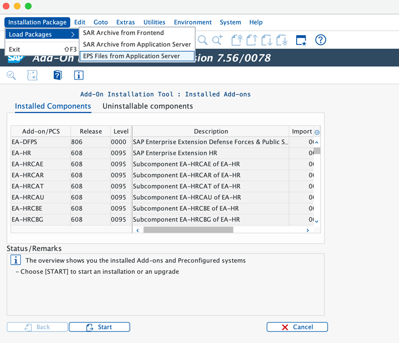Click release value 806 for EA-DFPS
The height and width of the screenshot is (343, 399).
tap(91, 142)
